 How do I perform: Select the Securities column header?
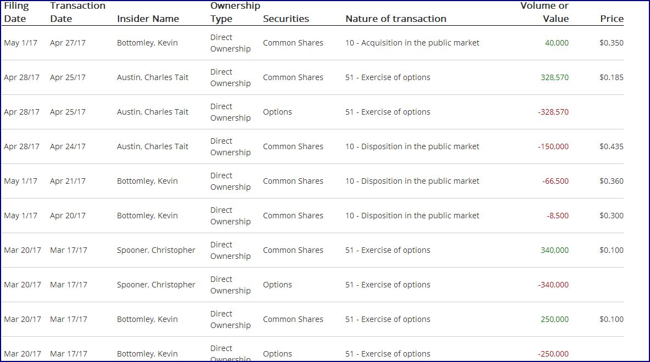286,19
